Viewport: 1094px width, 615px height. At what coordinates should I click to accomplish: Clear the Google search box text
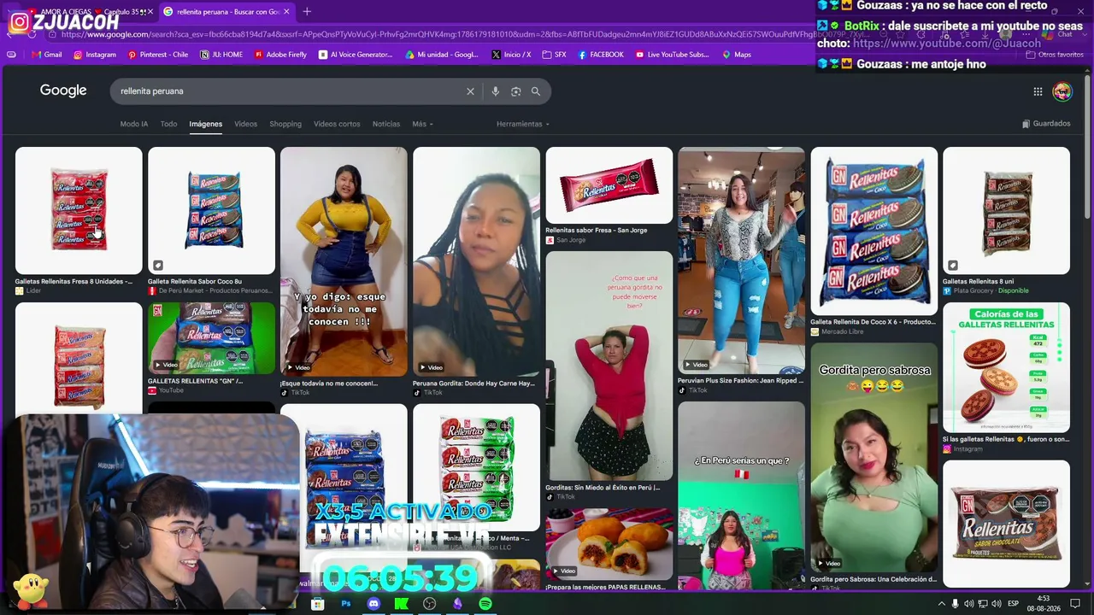[x=470, y=91]
